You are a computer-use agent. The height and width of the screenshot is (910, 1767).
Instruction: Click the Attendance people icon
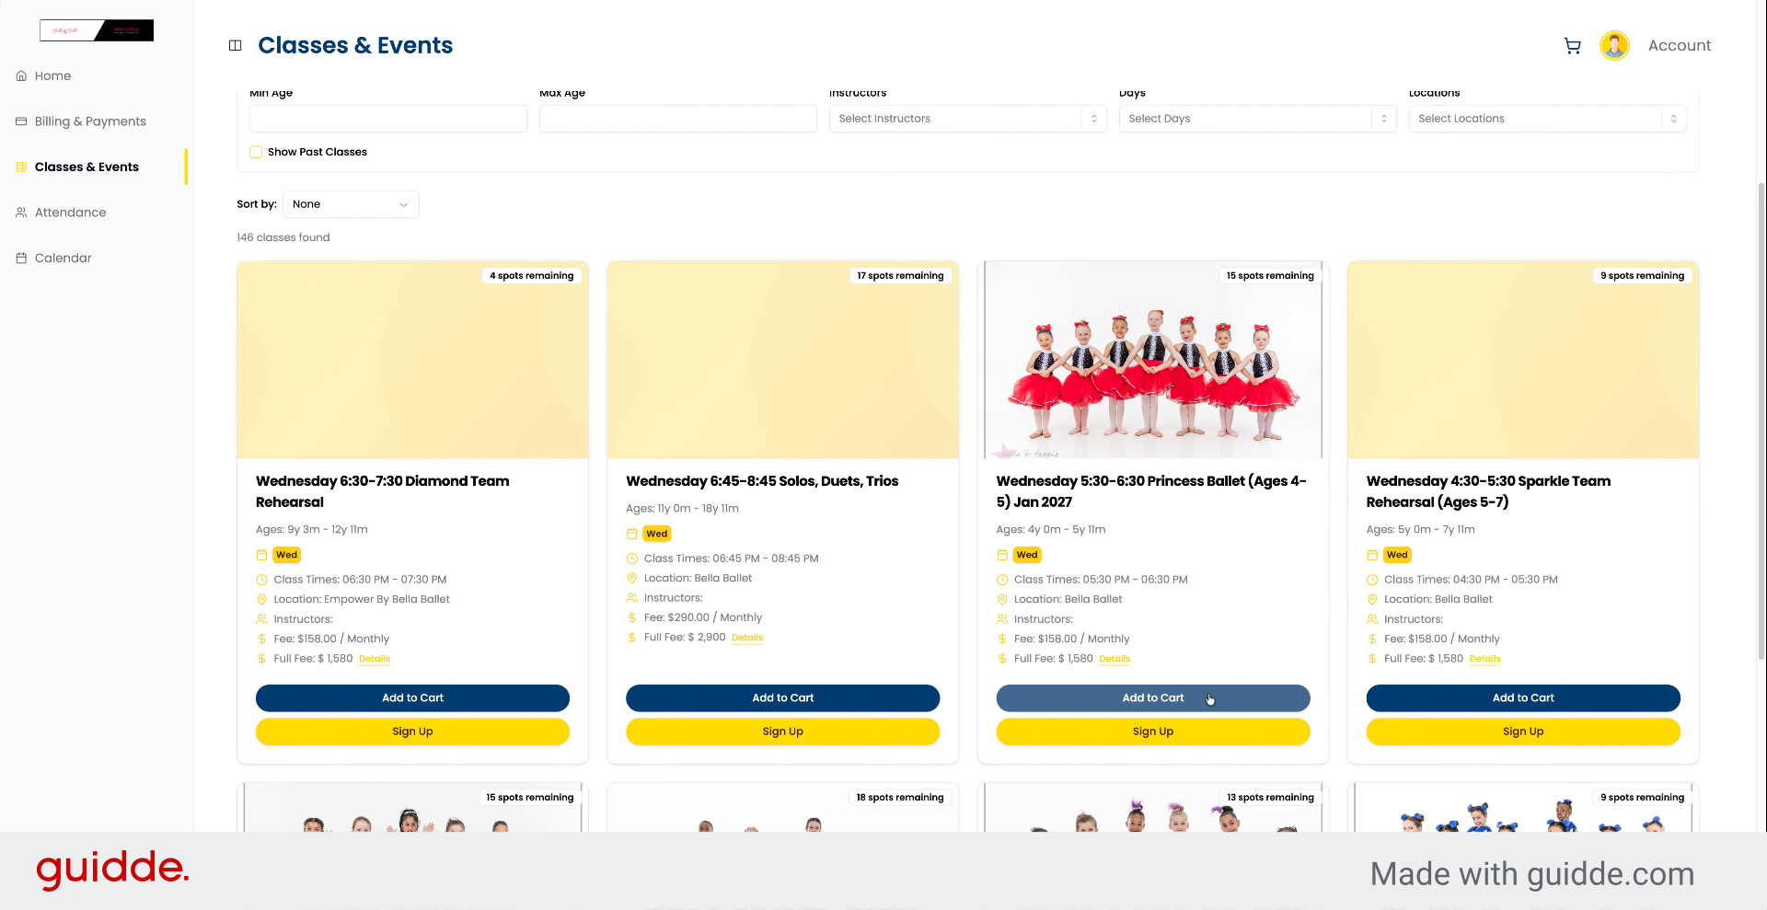coord(21,213)
